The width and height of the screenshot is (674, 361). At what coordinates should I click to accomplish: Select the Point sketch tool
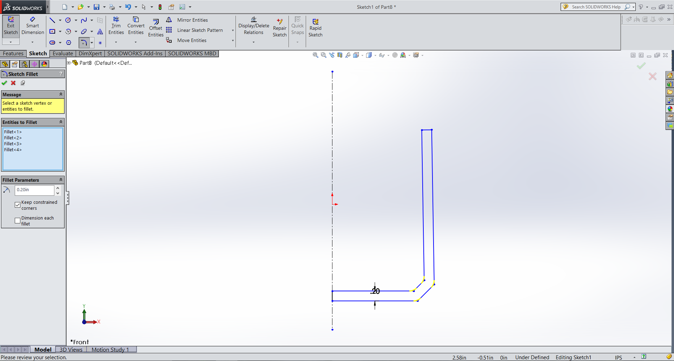(100, 43)
